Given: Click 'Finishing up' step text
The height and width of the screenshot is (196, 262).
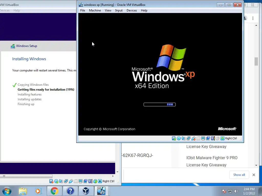Looking at the screenshot, I should (x=26, y=104).
